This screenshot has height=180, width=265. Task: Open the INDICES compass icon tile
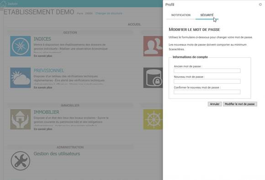pos(21,46)
